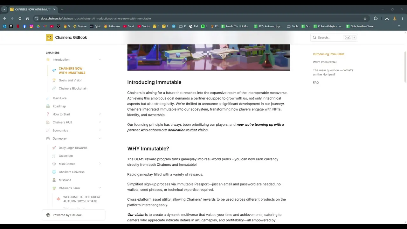
Task: Open the Tools bookmarks folder
Action: (293, 26)
